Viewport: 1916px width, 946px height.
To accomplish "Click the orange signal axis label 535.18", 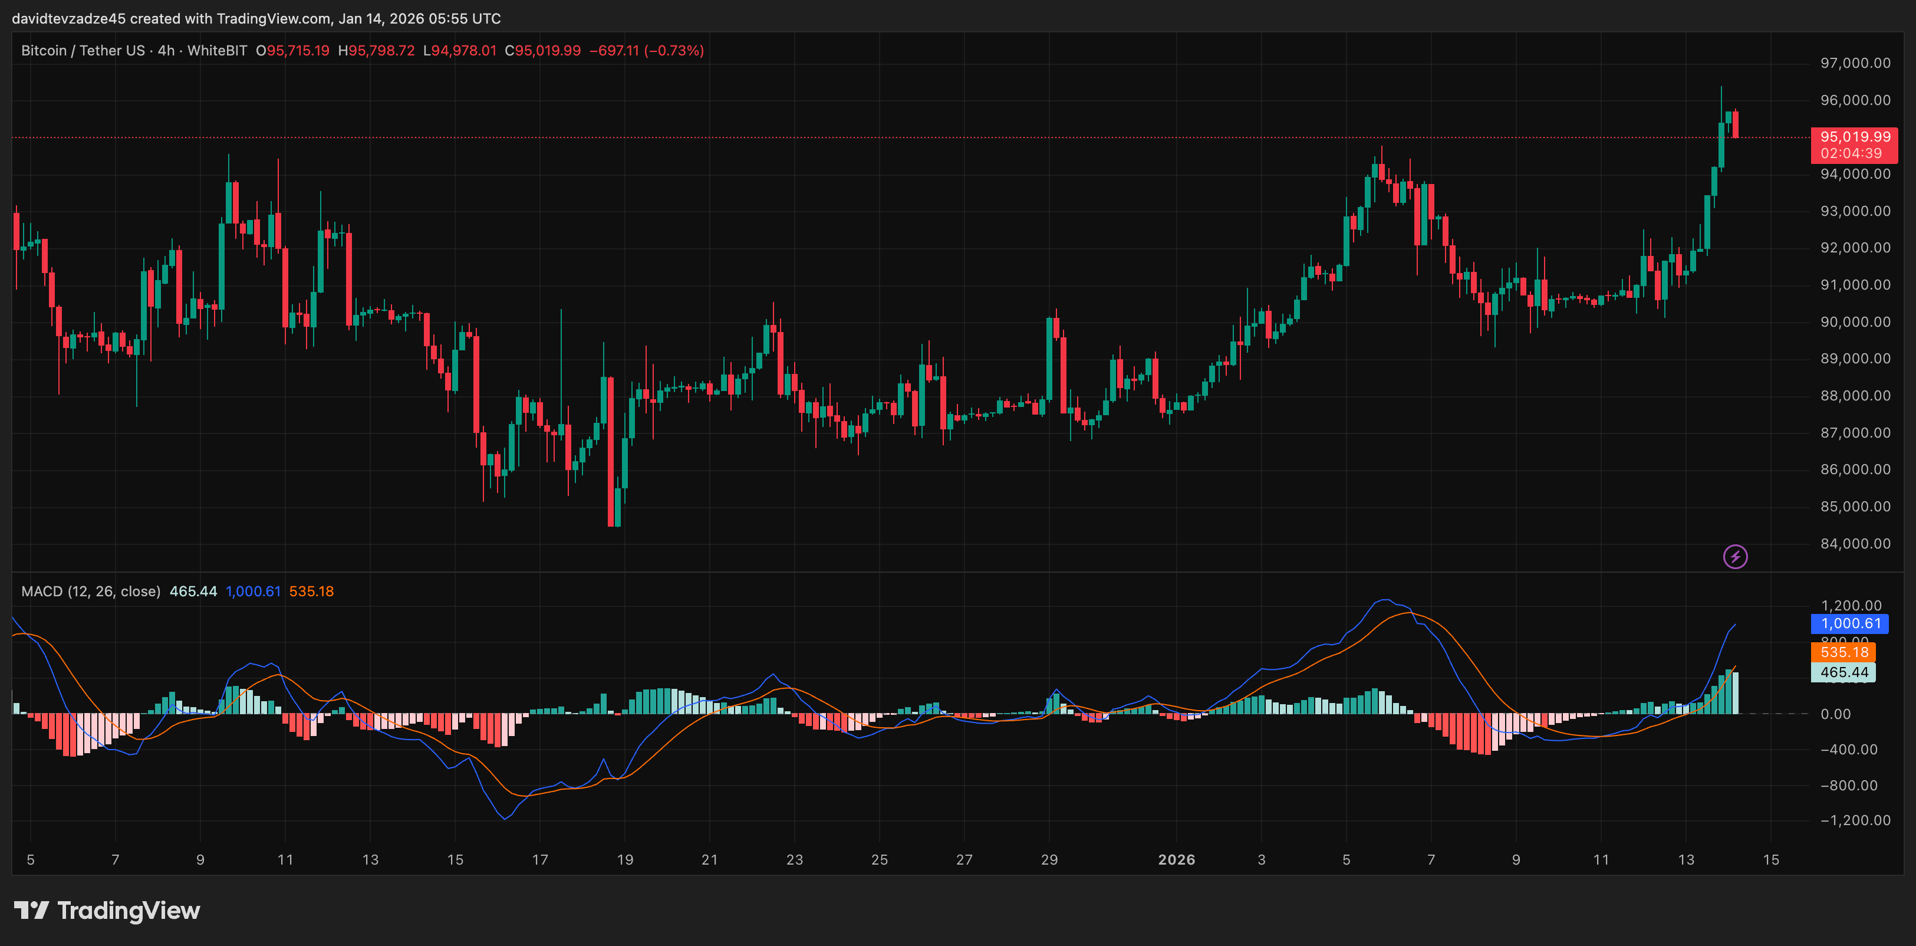I will click(x=1844, y=652).
